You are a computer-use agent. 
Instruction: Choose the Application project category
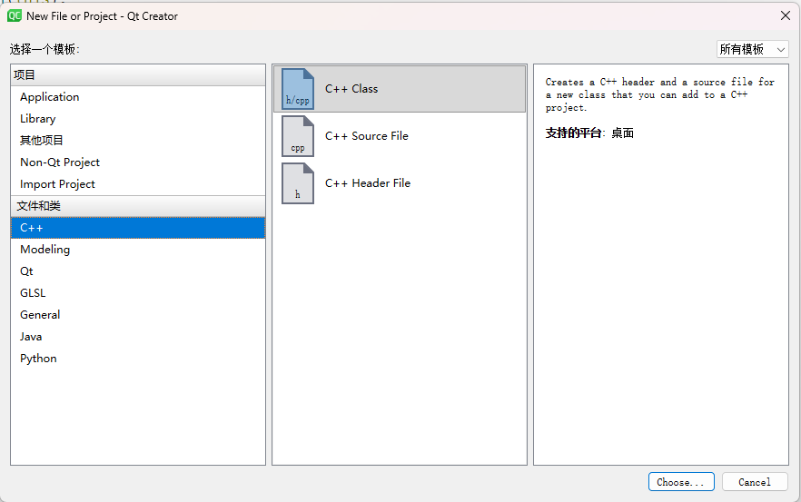138,97
